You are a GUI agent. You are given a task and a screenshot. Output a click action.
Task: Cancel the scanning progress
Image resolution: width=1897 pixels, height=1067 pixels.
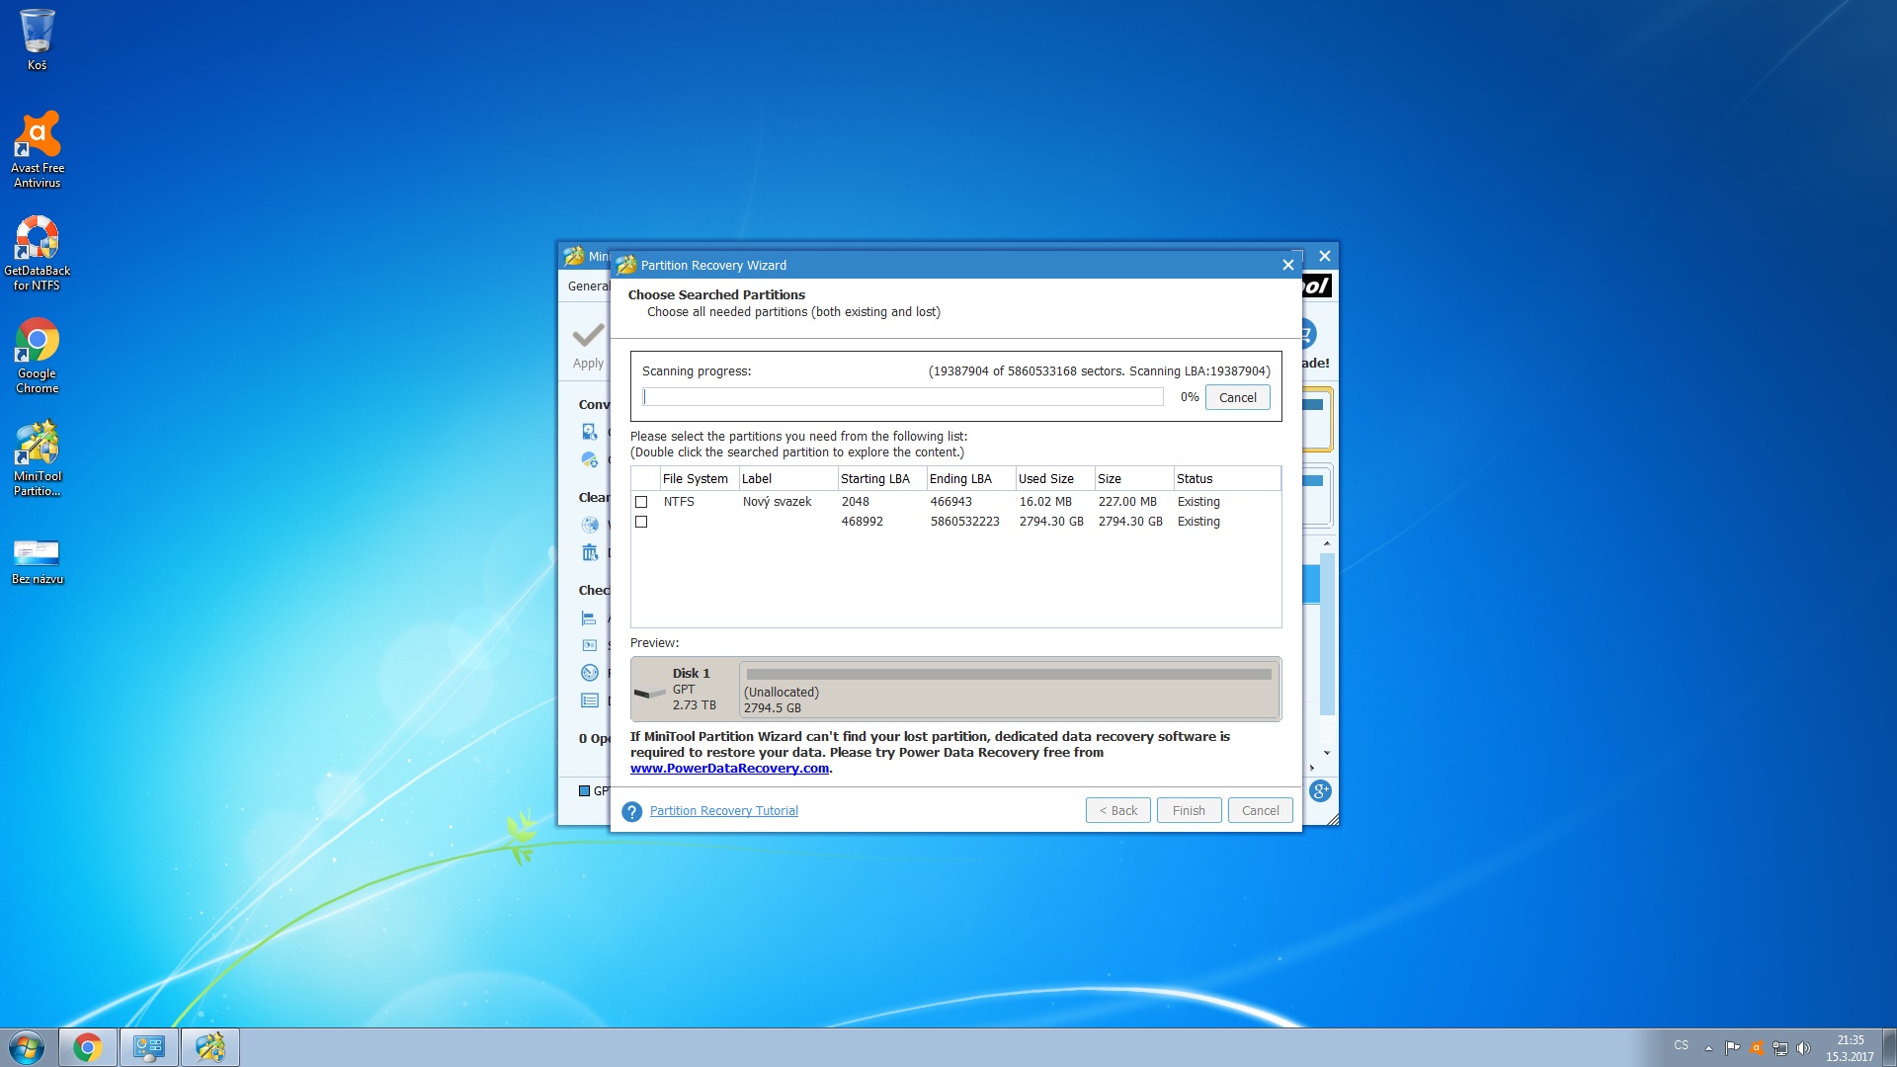click(x=1237, y=397)
